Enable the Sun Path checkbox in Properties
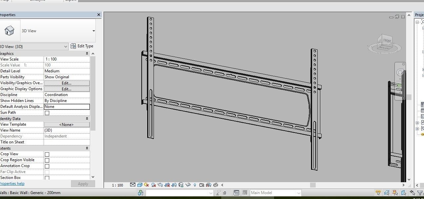This screenshot has height=199, width=424. [47, 113]
